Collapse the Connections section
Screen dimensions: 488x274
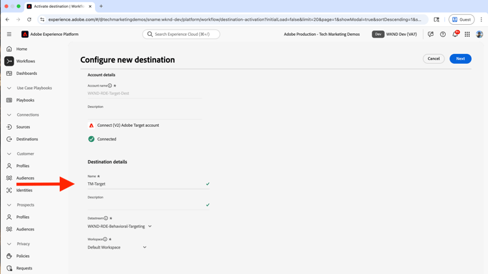click(9, 115)
